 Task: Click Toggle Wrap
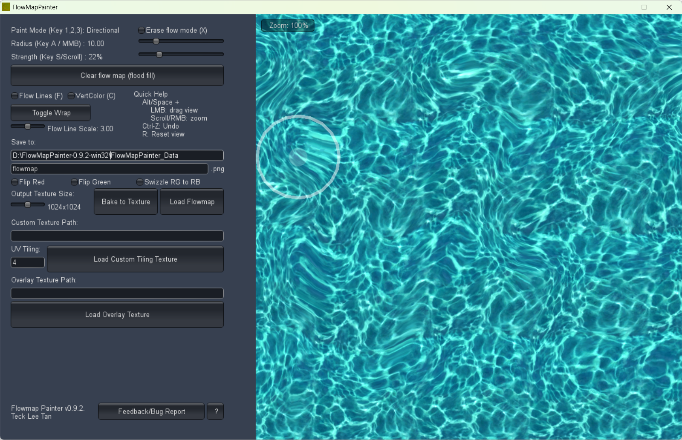(x=50, y=112)
